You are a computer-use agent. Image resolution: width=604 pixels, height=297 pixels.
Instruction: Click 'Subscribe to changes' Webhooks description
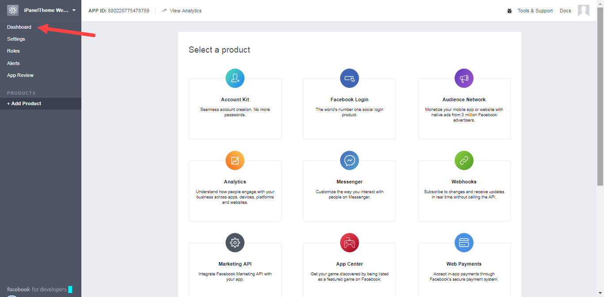pos(464,194)
